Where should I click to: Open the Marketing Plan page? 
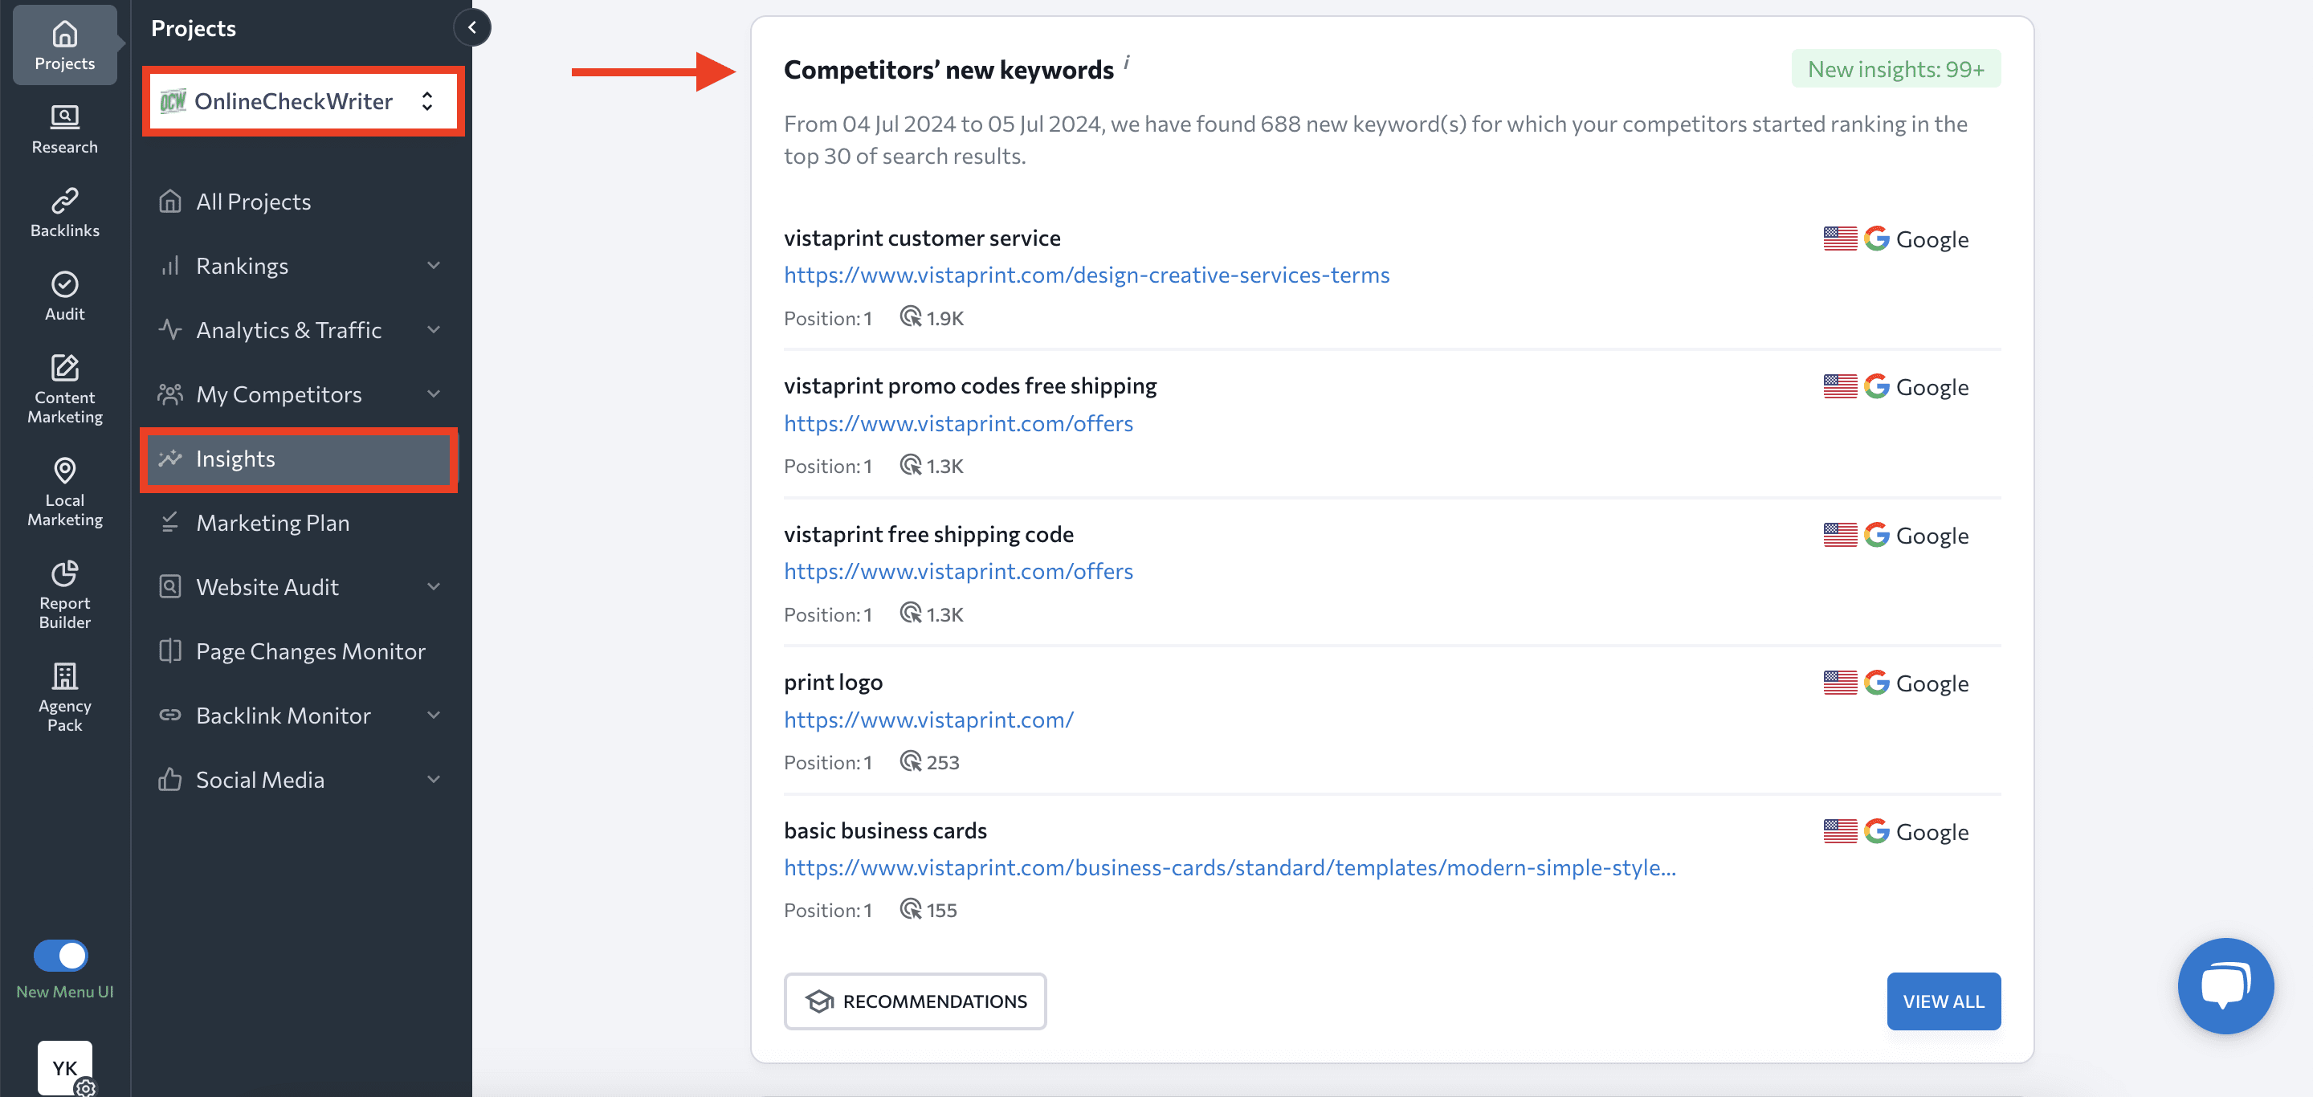pos(273,523)
